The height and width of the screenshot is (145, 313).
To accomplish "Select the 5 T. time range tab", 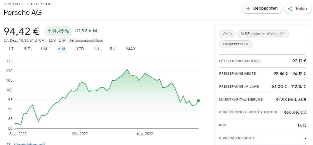I will tap(27, 49).
